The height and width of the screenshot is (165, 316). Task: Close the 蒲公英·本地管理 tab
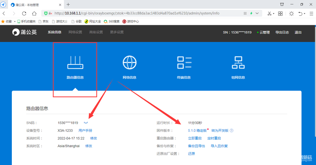pyautogui.click(x=60, y=5)
